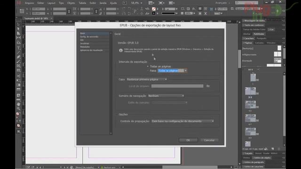This screenshot has height=169, width=301.
Task: Switch to the Vínculos panel tab
Action: (x=271, y=43)
